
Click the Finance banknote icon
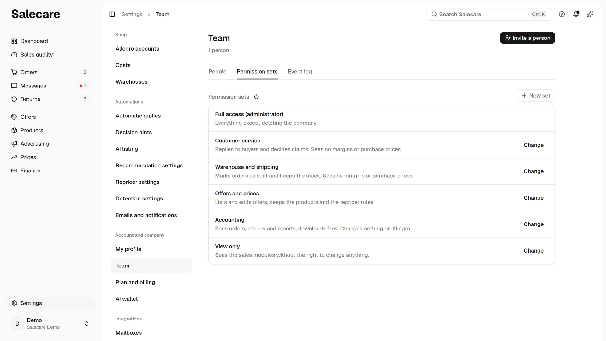pos(14,170)
